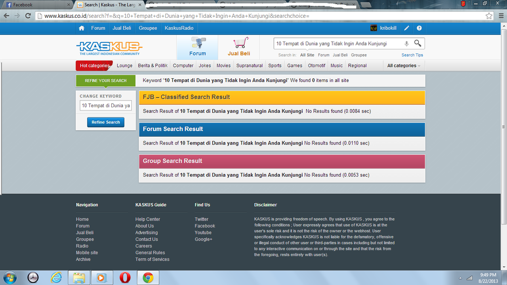Open Windows Explorer folder in taskbar
The height and width of the screenshot is (285, 507).
click(x=79, y=278)
